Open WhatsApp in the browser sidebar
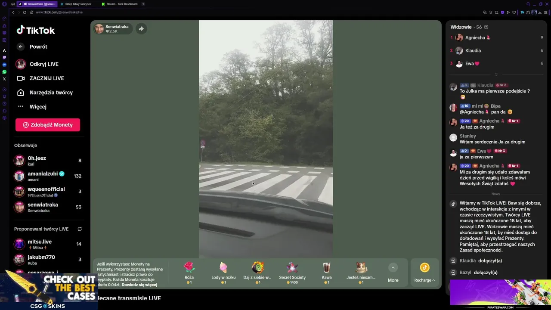This screenshot has height=310, width=551. pos(4,72)
